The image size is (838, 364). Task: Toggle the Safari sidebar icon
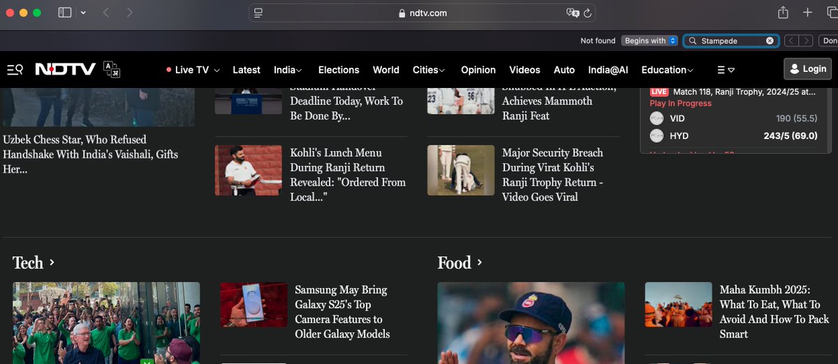coord(64,13)
